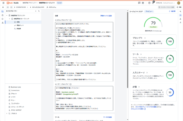This screenshot has width=183, height=121.
Task: Select the 定義 tree item
Action: tap(23, 22)
